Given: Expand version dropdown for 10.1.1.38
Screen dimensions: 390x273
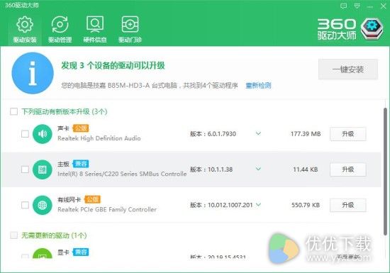Looking at the screenshot, I should (258, 169).
